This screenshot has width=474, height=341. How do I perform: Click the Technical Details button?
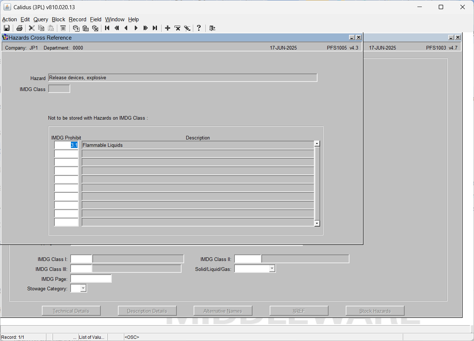tap(71, 311)
